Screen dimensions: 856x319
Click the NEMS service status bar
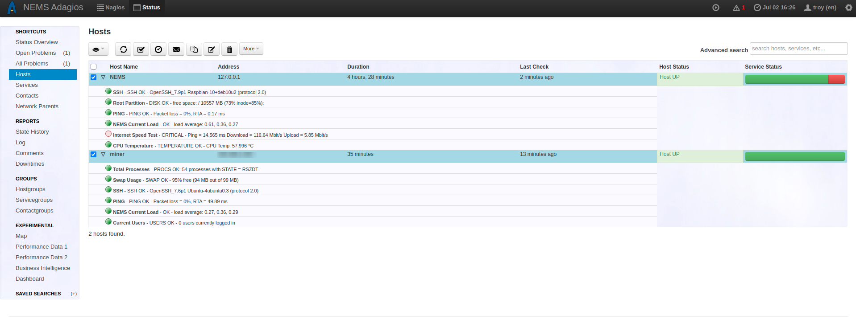tap(795, 79)
